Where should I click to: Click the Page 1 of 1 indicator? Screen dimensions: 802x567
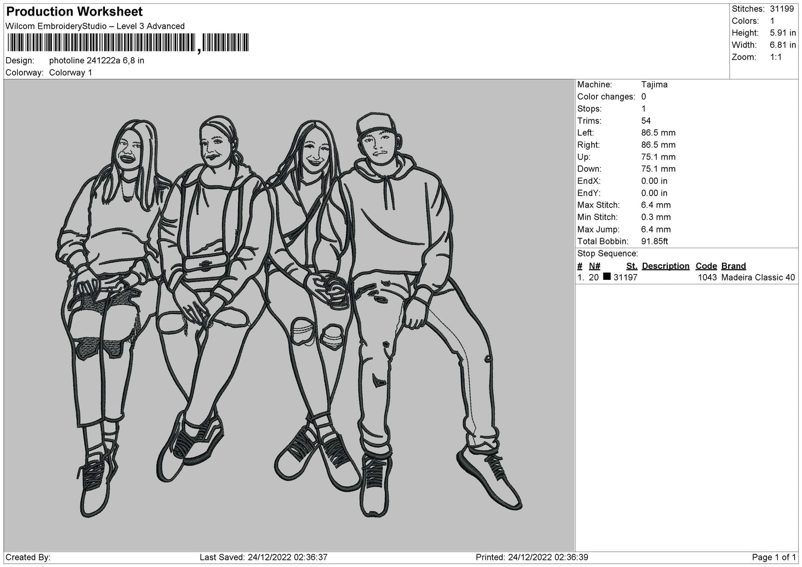(x=774, y=557)
